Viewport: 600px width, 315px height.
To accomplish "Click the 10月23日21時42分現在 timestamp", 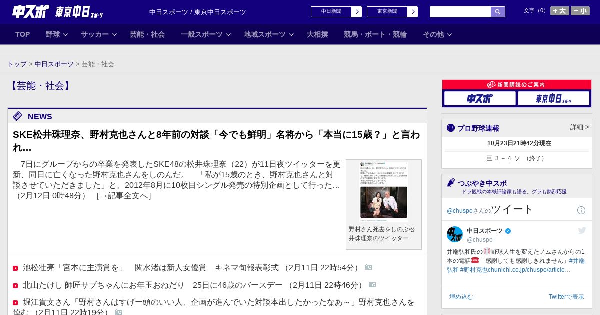I will pos(519,143).
